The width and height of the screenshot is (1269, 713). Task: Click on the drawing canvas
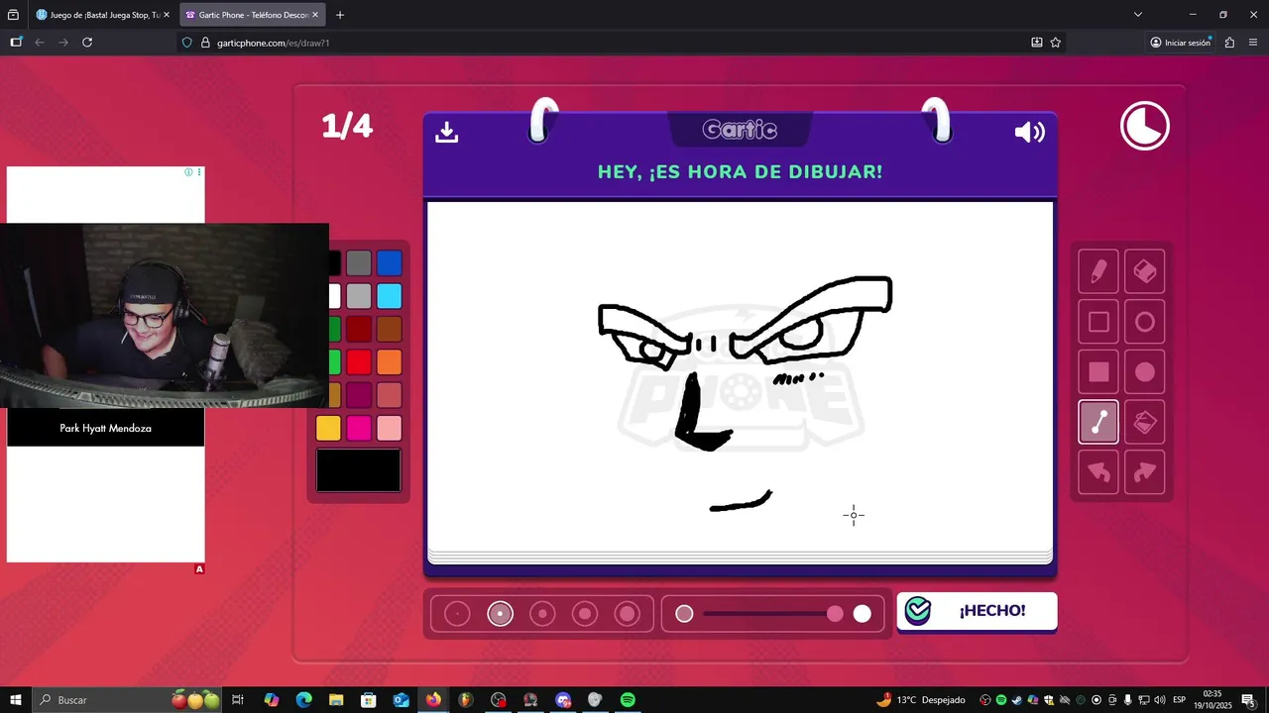[x=740, y=376]
